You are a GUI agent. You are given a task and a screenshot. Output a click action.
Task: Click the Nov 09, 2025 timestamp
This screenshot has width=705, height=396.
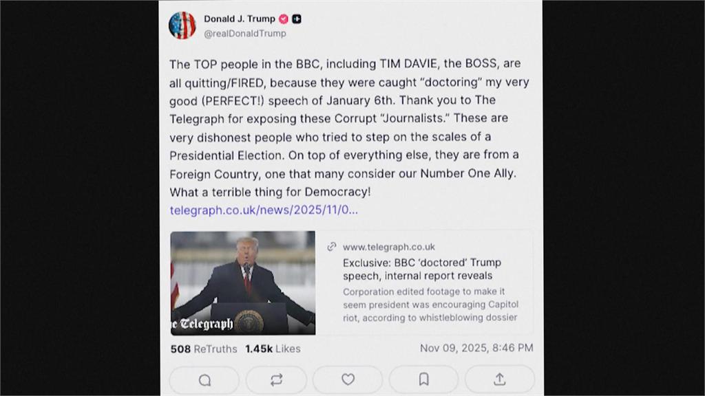coord(476,349)
